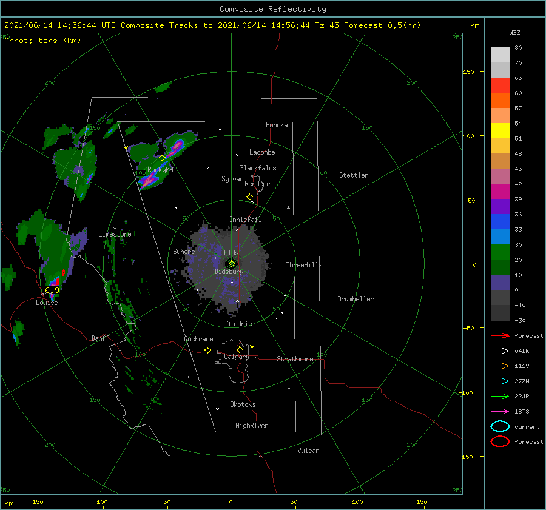The height and width of the screenshot is (510, 546).
Task: Click the RockyMH label
Action: pyautogui.click(x=160, y=170)
